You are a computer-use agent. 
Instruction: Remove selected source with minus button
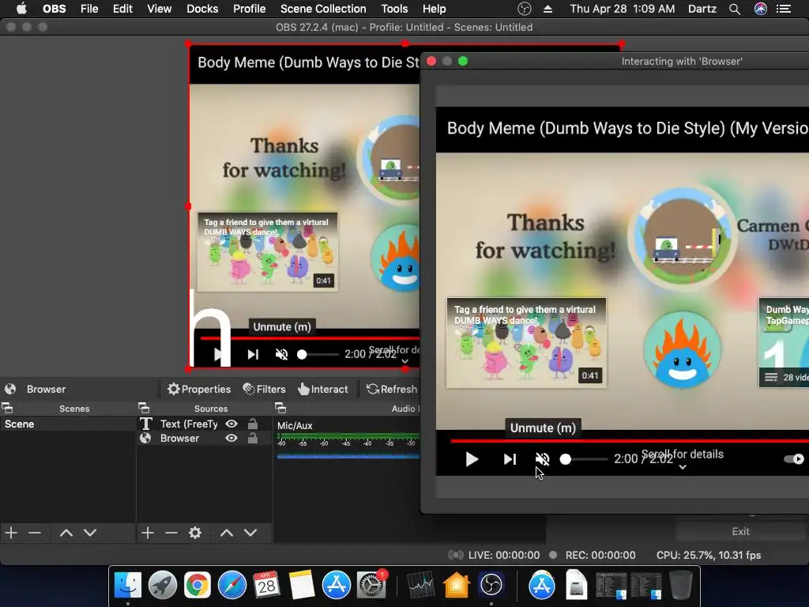[x=171, y=533]
